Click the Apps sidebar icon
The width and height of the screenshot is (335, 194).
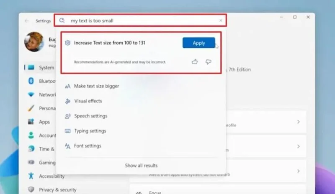click(x=31, y=122)
